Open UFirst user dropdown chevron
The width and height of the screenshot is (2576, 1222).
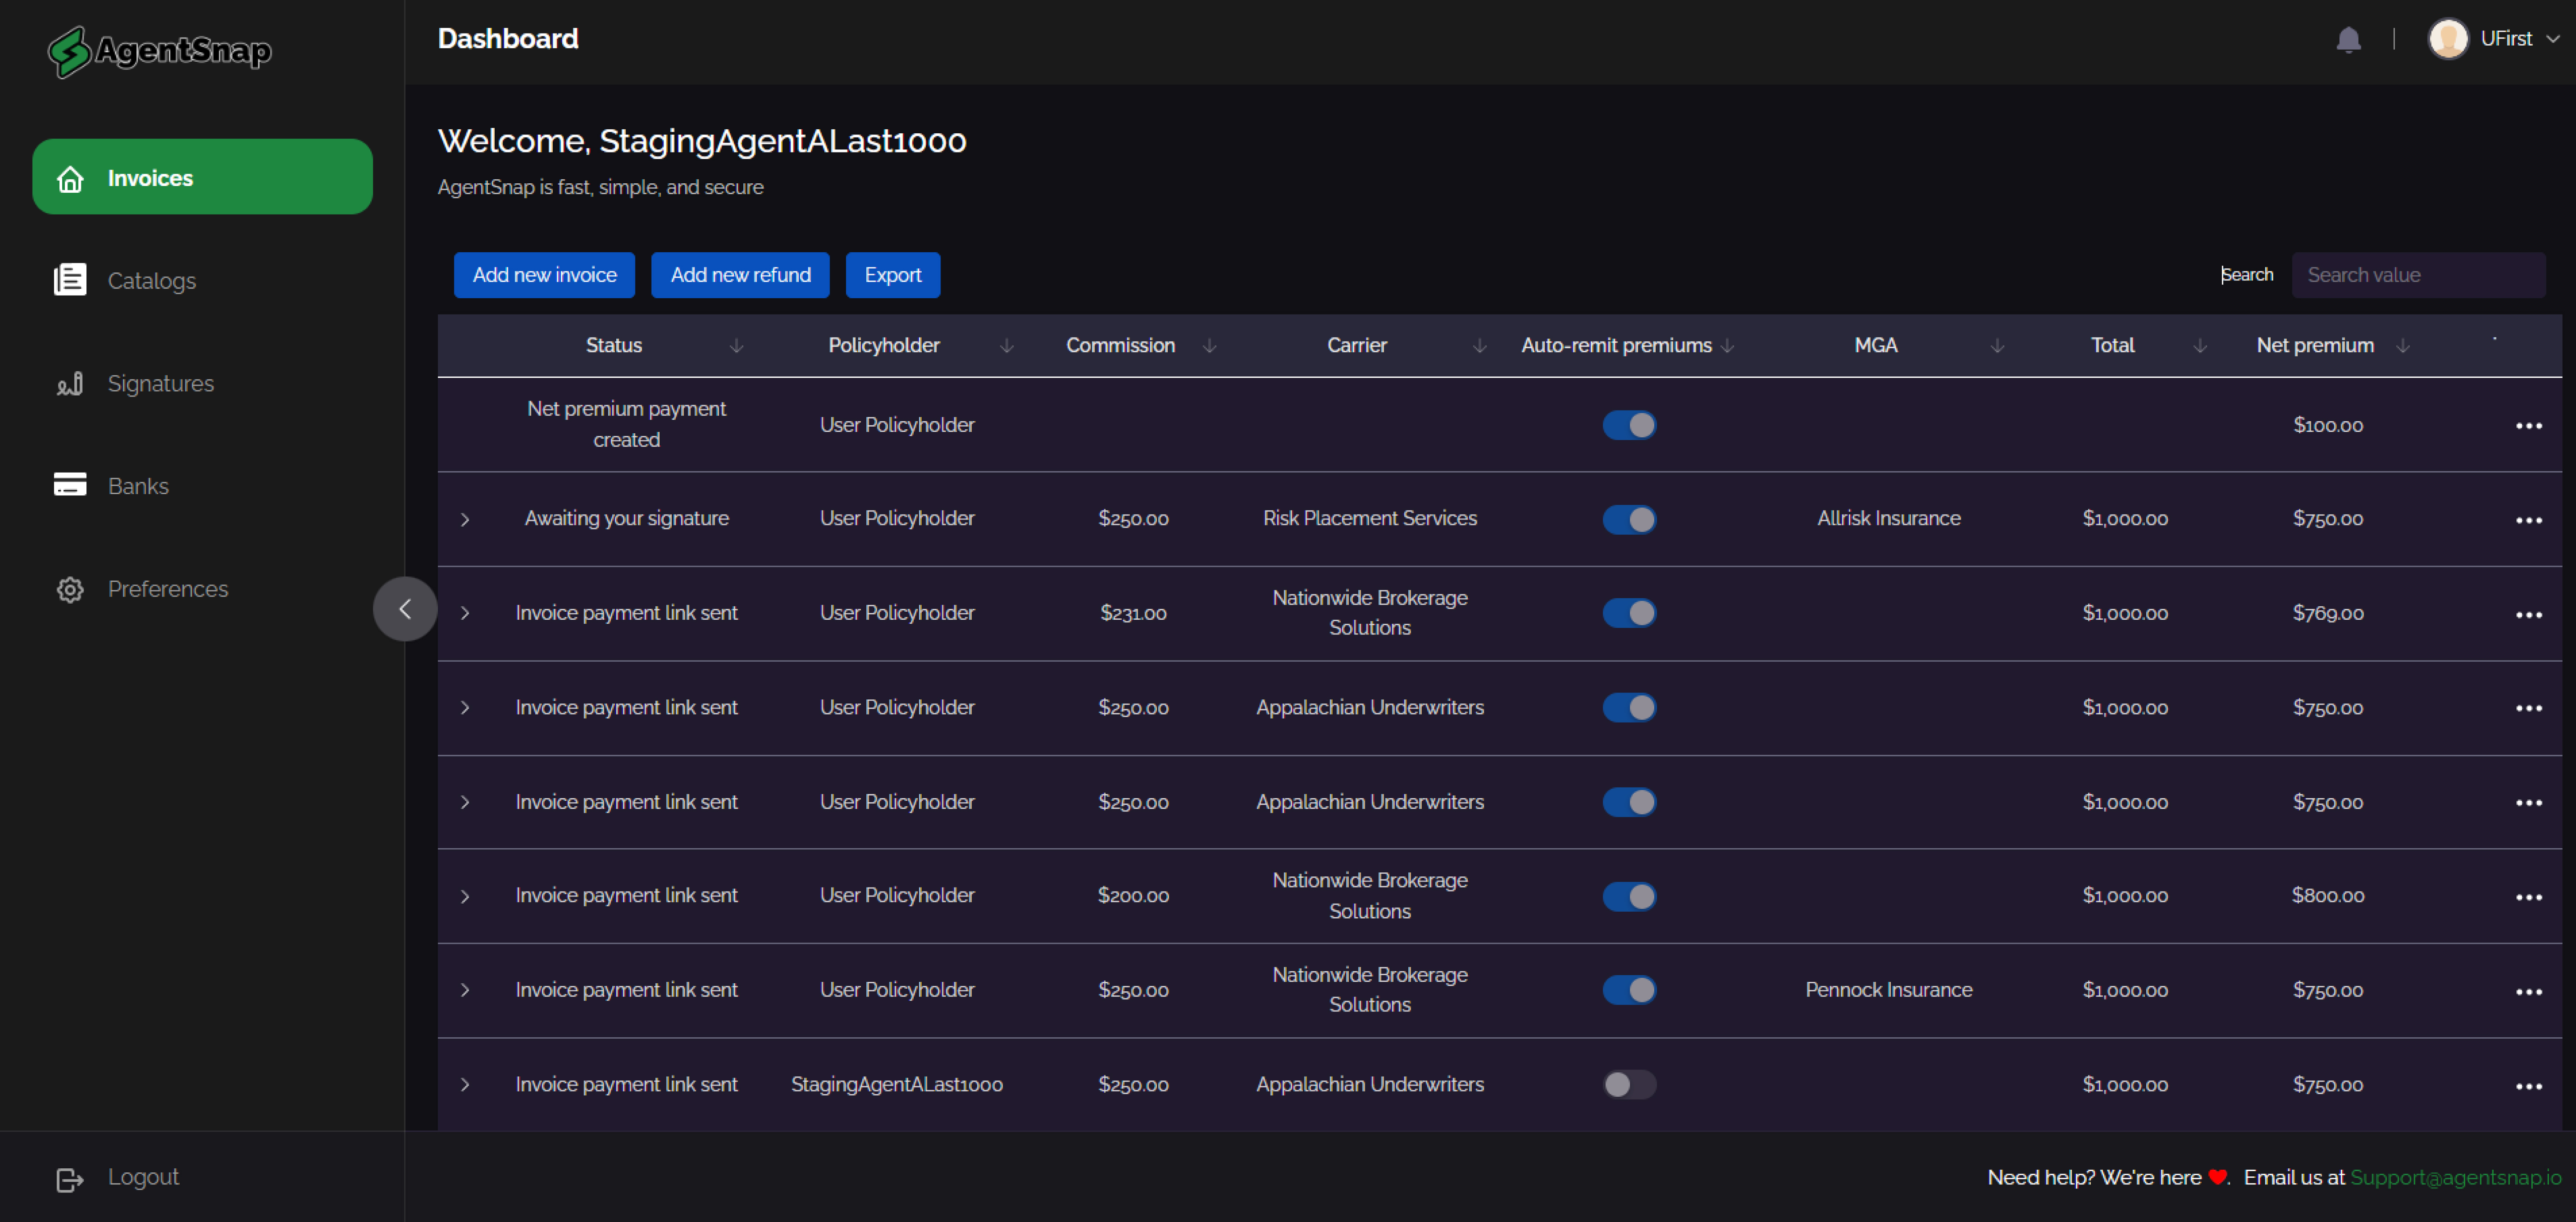coord(2553,39)
